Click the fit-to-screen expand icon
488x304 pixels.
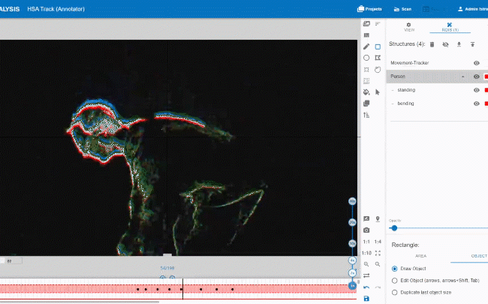click(x=378, y=253)
